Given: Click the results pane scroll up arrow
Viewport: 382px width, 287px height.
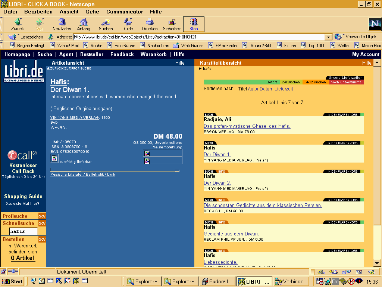Looking at the screenshot, I should click(x=377, y=62).
